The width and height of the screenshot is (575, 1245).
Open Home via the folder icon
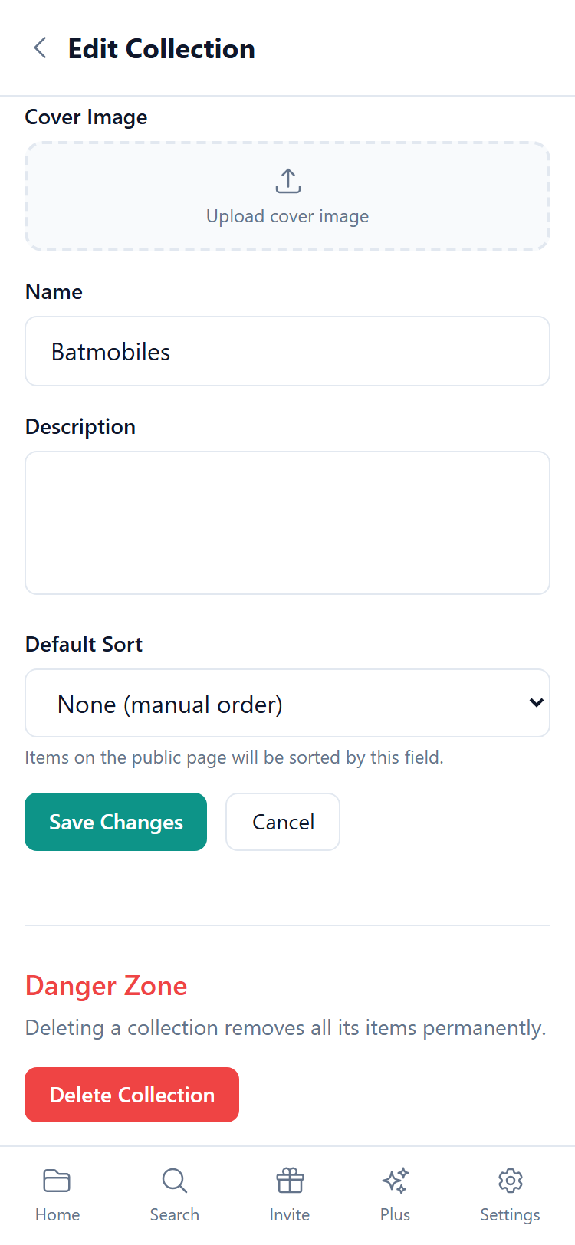[57, 1181]
